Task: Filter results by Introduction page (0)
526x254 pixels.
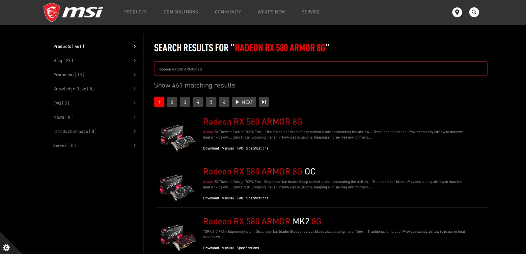Action: pos(75,131)
